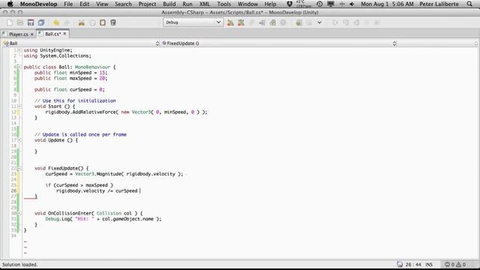The width and height of the screenshot is (480, 270).
Task: Open the Help menu
Action: tap(270, 4)
